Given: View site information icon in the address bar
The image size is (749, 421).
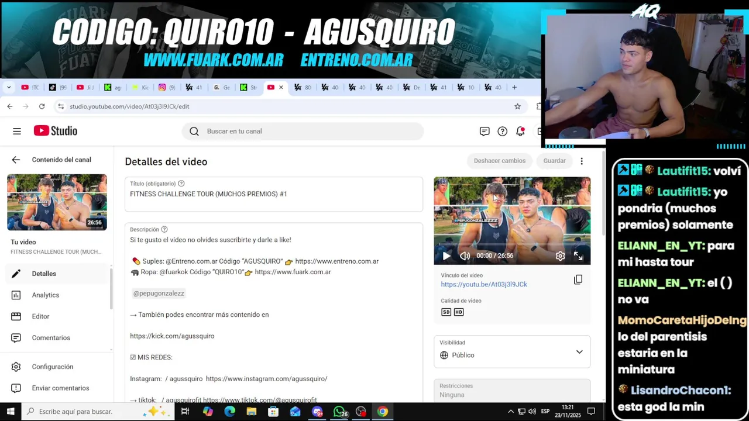Looking at the screenshot, I should tap(60, 106).
